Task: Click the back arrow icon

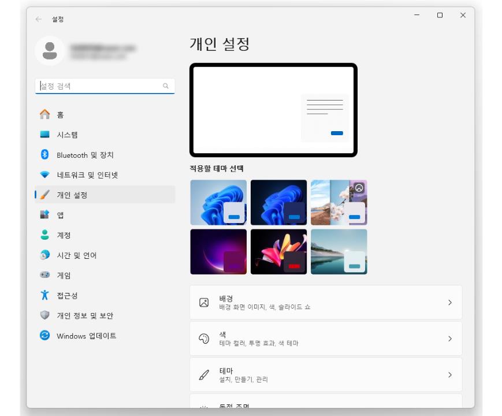Action: [x=39, y=19]
